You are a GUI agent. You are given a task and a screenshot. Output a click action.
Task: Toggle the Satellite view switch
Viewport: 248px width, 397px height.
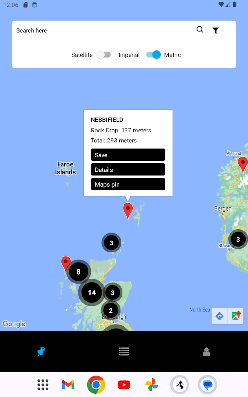[104, 55]
